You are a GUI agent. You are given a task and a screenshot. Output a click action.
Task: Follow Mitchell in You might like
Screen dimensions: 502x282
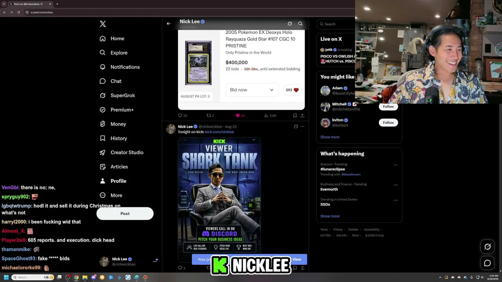388,107
